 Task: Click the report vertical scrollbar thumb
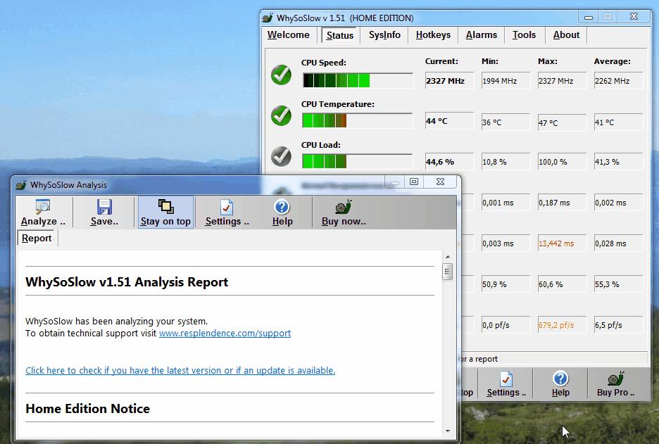point(448,272)
